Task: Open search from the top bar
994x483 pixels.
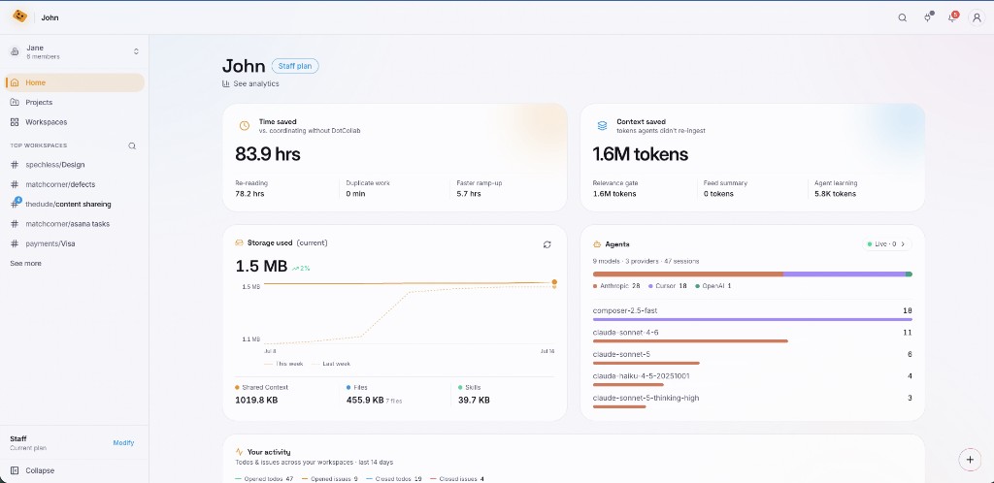Action: pyautogui.click(x=902, y=17)
